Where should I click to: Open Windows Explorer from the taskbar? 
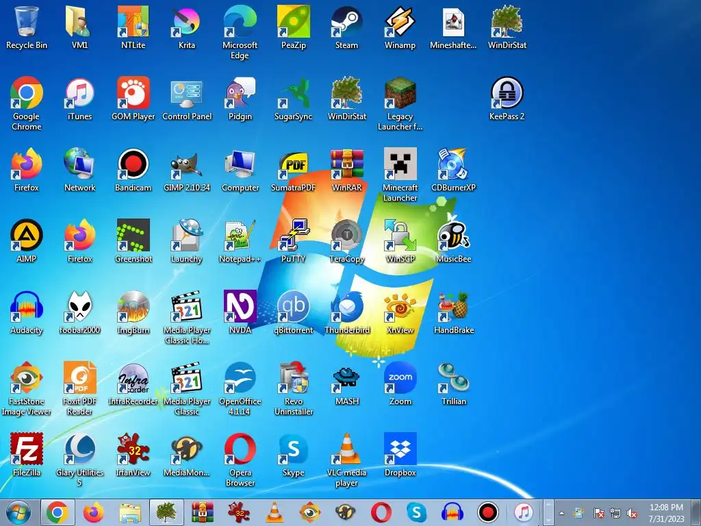coord(129,512)
